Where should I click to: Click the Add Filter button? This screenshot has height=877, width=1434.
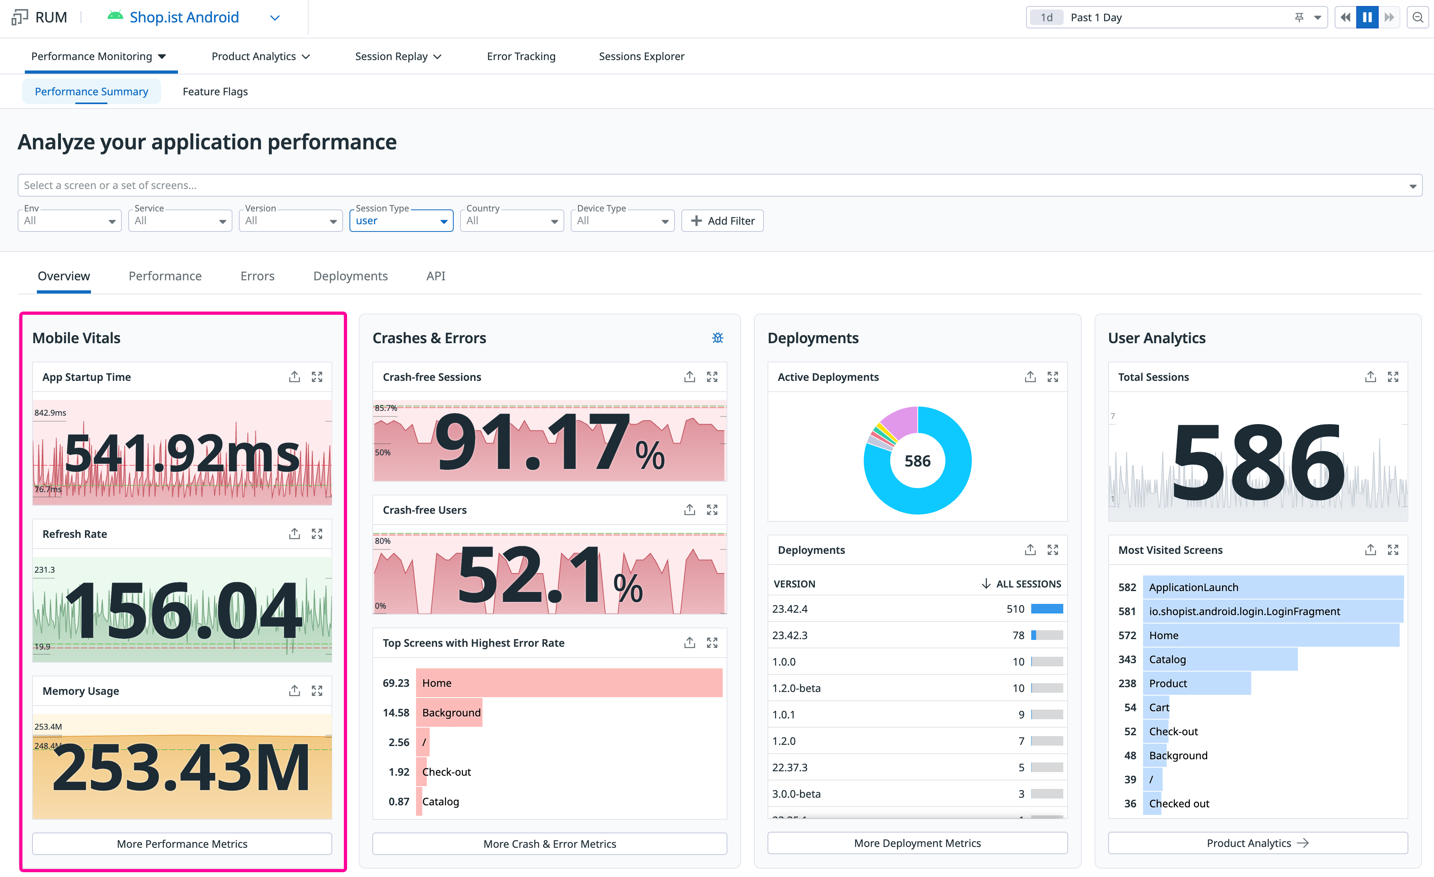(x=722, y=221)
